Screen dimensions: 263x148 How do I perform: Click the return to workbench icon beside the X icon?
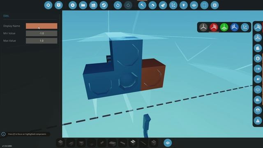[58, 5]
